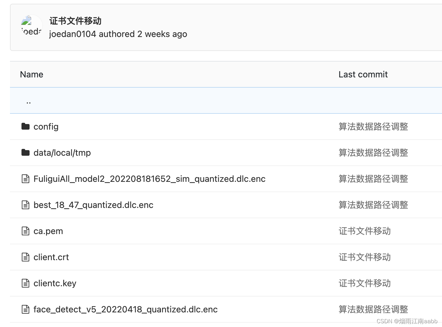Open the data/local/tmp directory
The image size is (442, 327).
click(x=62, y=152)
